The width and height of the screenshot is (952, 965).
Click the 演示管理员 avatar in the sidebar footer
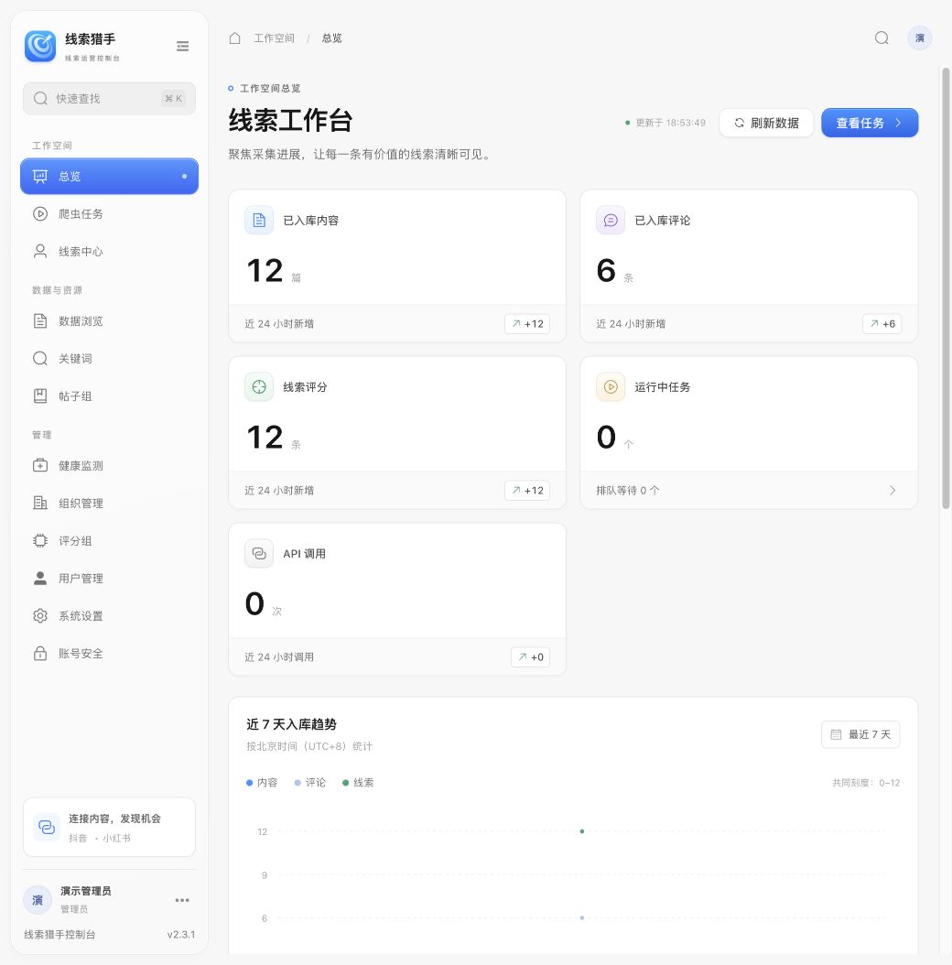tap(37, 900)
